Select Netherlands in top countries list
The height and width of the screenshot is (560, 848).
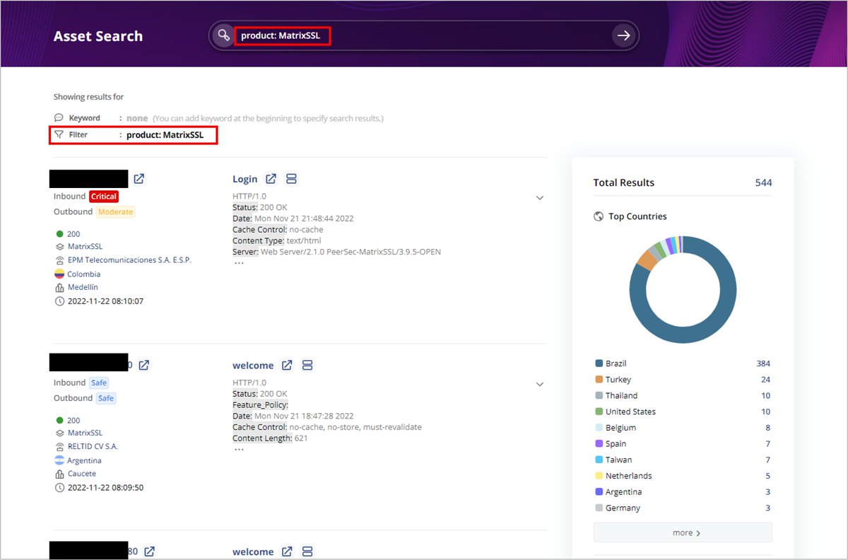(x=628, y=476)
